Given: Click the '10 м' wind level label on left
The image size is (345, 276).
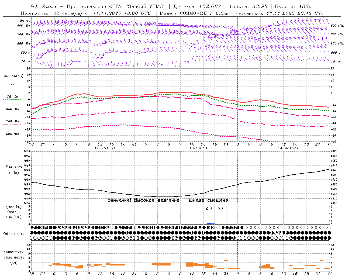Looking at the screenshot, I should (26, 61).
